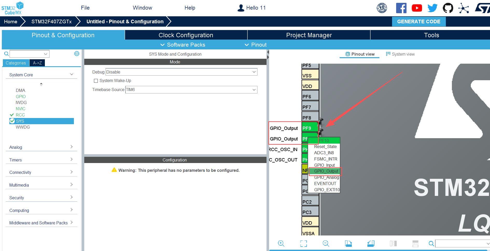Open the category search combo box

tap(30, 54)
